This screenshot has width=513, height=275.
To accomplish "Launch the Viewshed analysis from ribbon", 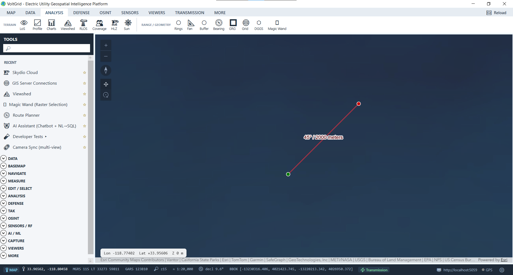I will [x=68, y=25].
